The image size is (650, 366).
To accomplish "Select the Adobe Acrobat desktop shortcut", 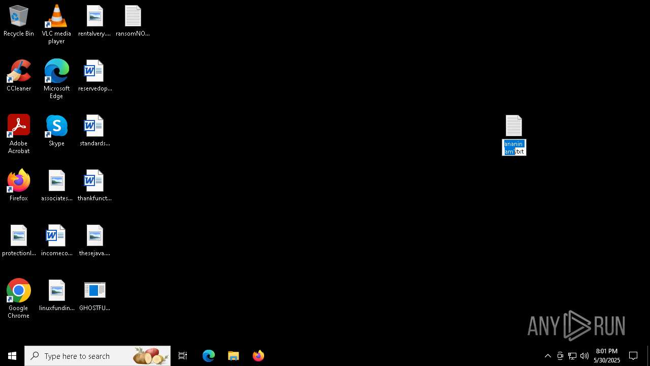I will [19, 134].
